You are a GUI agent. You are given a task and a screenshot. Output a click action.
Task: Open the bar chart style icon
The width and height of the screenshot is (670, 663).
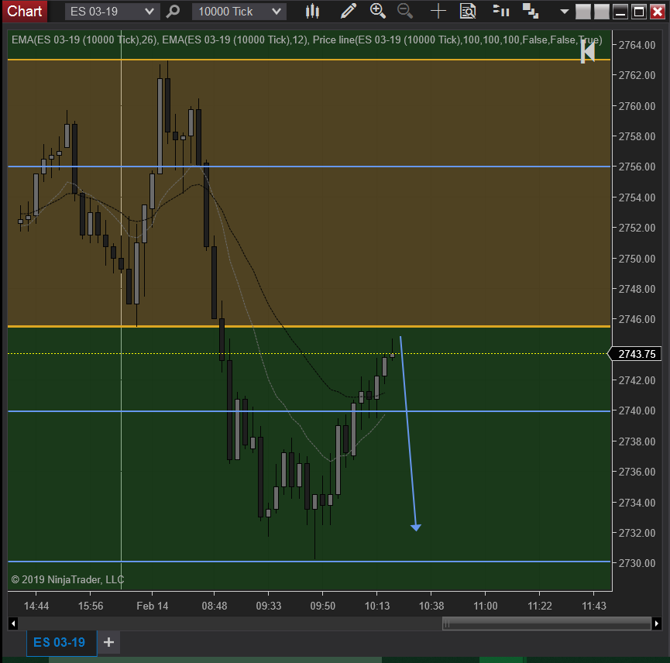point(312,11)
